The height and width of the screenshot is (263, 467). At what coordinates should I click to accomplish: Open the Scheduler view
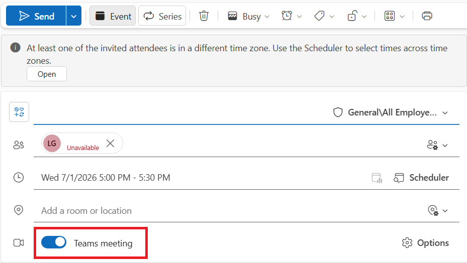click(x=421, y=178)
